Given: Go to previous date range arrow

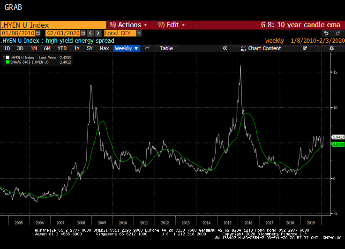Looking at the screenshot, I should (x=90, y=33).
